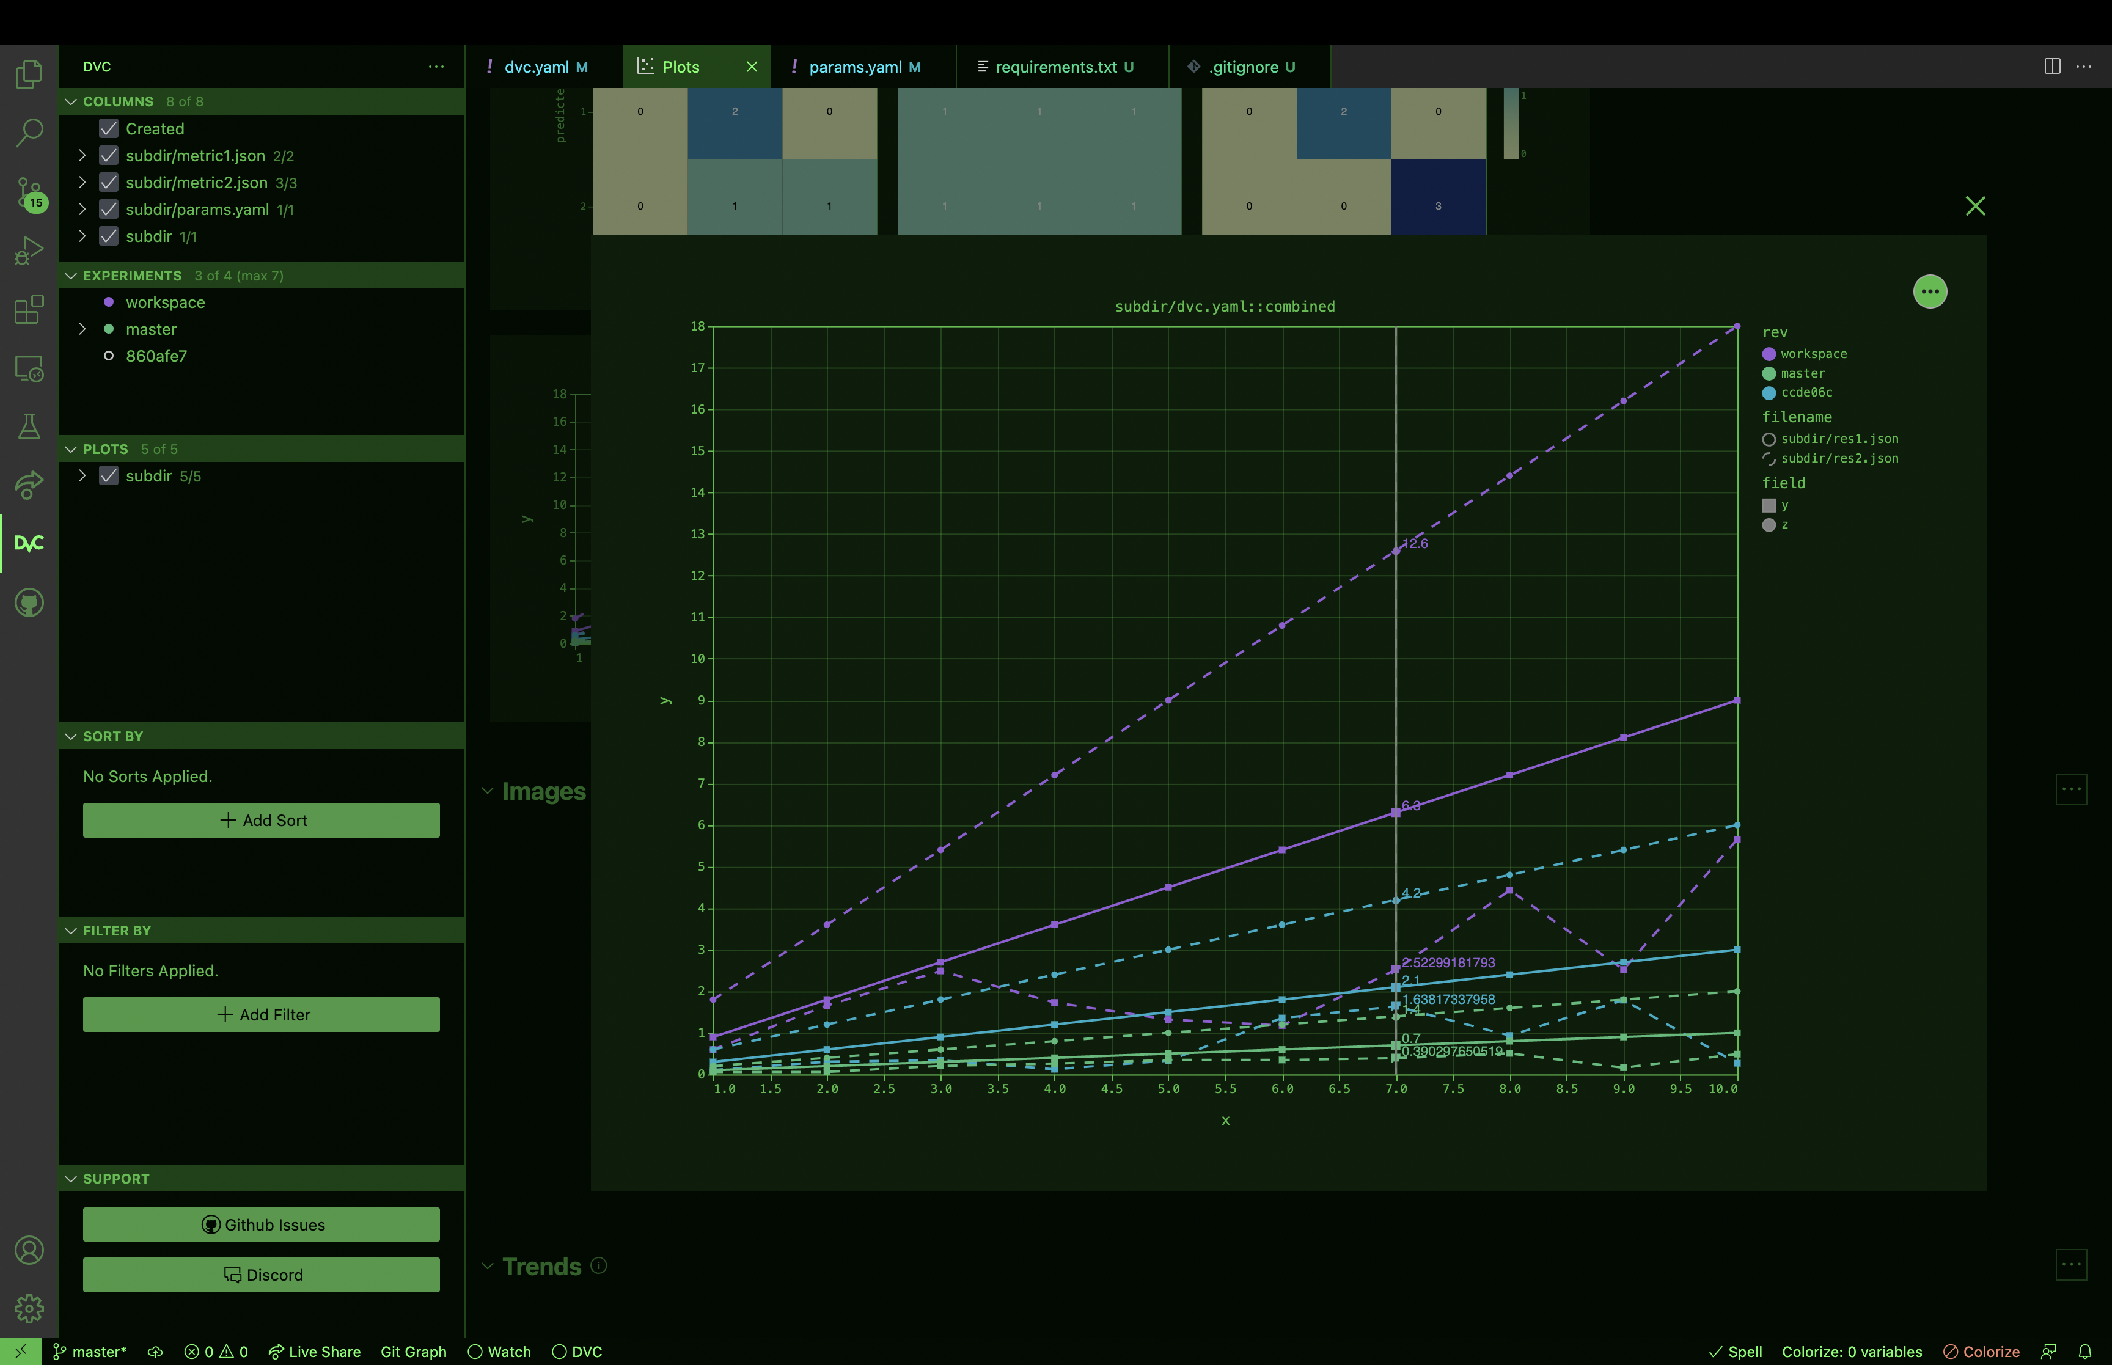Image resolution: width=2112 pixels, height=1365 pixels.
Task: Expand the master experiment row
Action: (82, 329)
